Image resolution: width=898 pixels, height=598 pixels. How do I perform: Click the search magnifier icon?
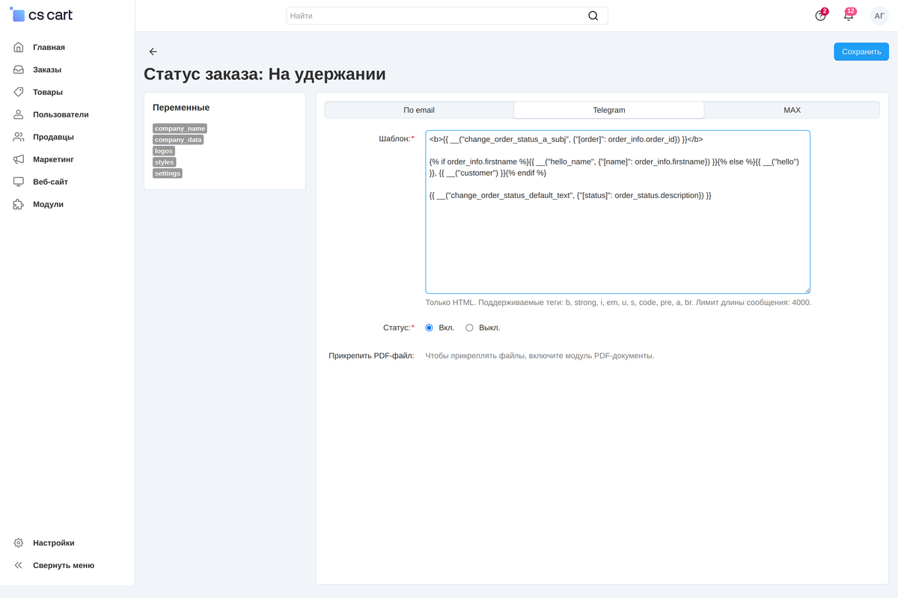tap(593, 16)
